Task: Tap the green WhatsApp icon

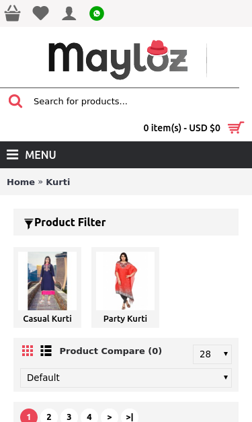Action: (x=97, y=13)
